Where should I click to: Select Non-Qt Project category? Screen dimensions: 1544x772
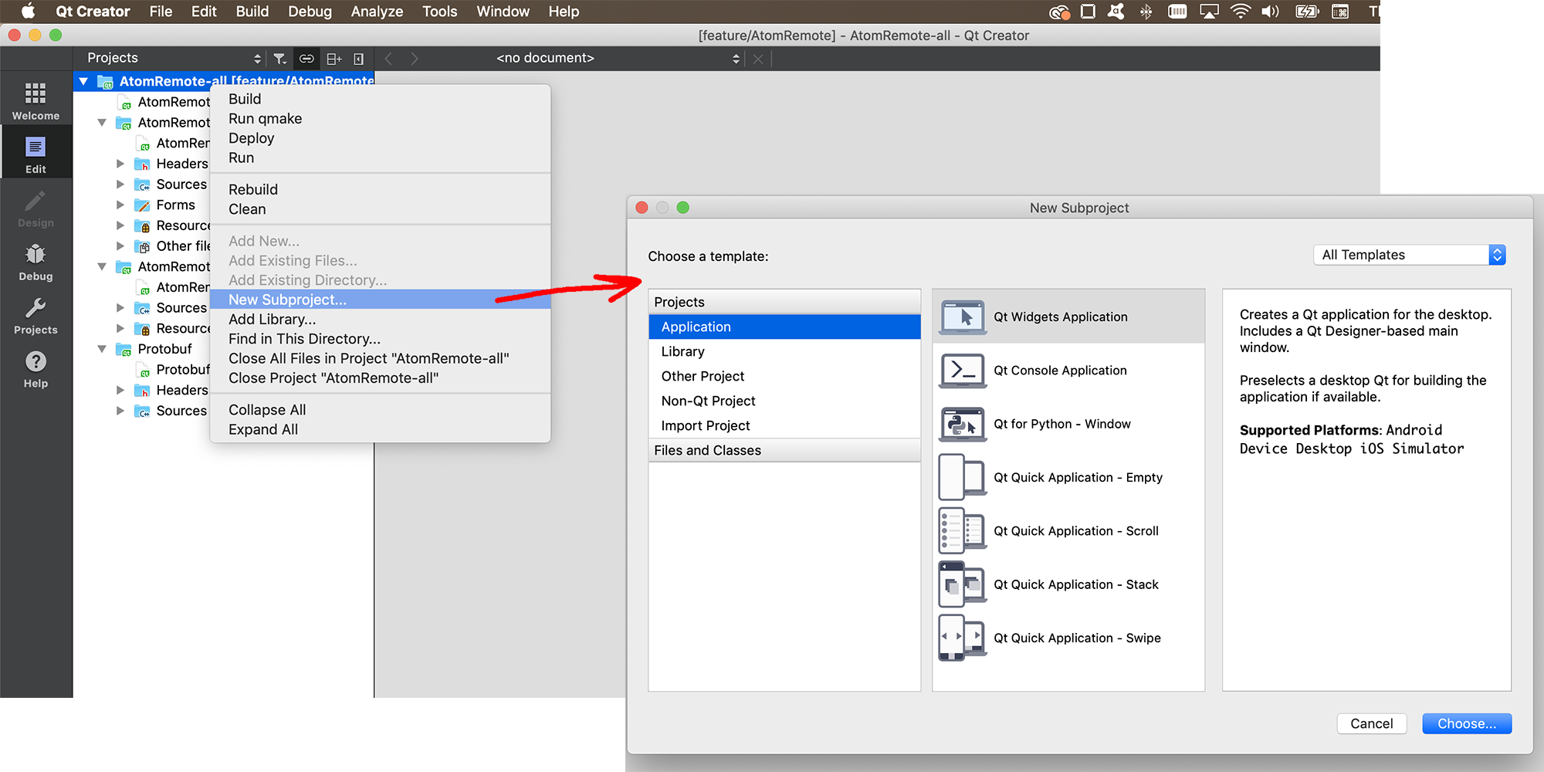[x=784, y=401]
